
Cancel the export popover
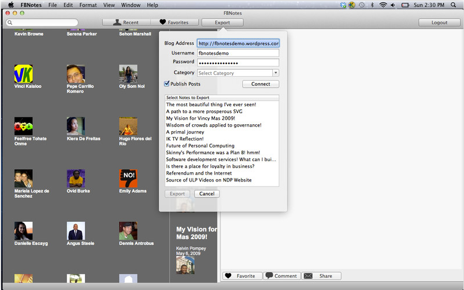click(207, 194)
